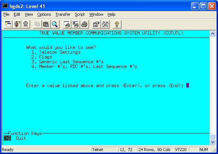The width and height of the screenshot is (218, 154).
Task: Click '3. Generic Last Sequence #'s' text
Action: click(x=67, y=62)
